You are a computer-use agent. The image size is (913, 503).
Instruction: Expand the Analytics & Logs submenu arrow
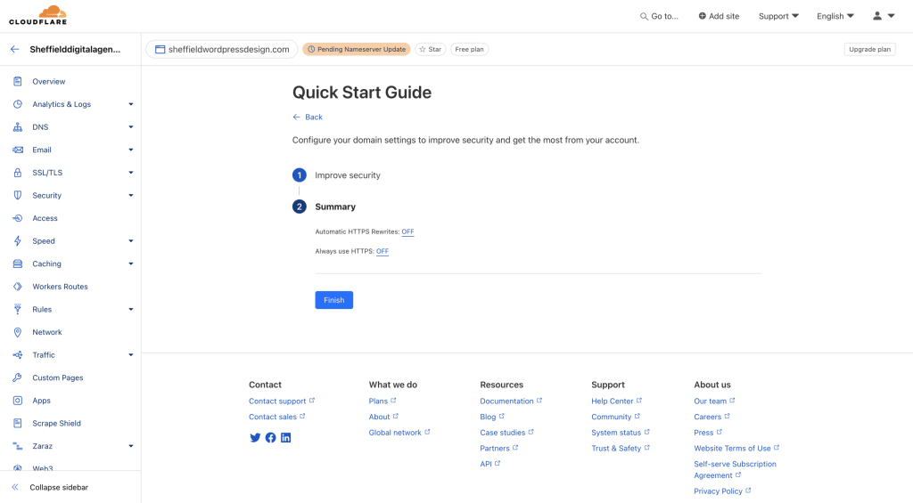pyautogui.click(x=131, y=104)
